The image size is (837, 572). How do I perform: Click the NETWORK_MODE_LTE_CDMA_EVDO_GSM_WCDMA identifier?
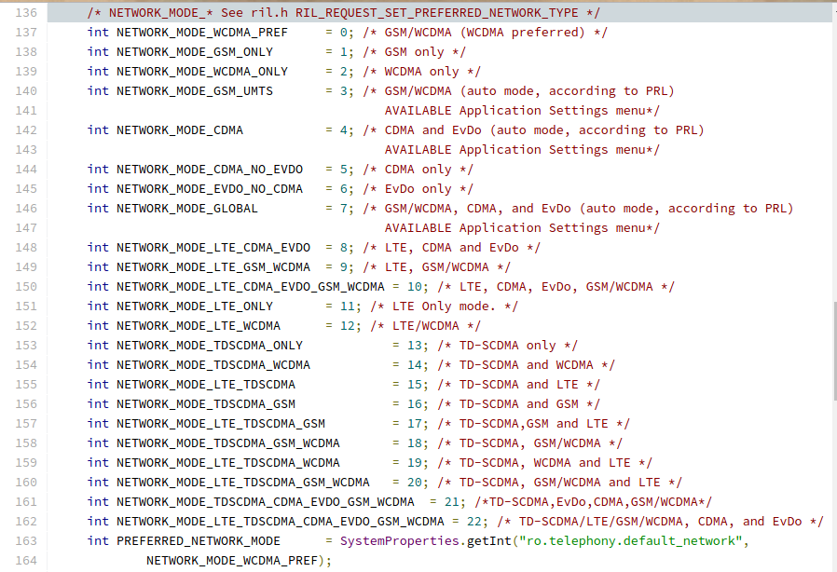251,287
